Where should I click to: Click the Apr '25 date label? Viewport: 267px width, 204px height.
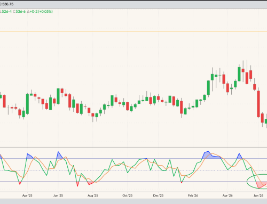(27, 195)
